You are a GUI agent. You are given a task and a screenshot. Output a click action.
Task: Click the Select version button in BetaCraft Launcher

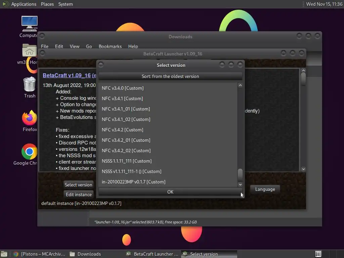coord(78,185)
